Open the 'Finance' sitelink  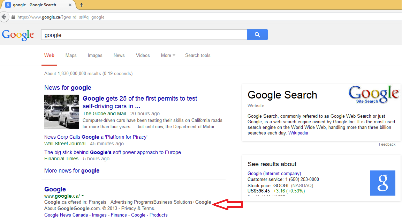(x=119, y=215)
